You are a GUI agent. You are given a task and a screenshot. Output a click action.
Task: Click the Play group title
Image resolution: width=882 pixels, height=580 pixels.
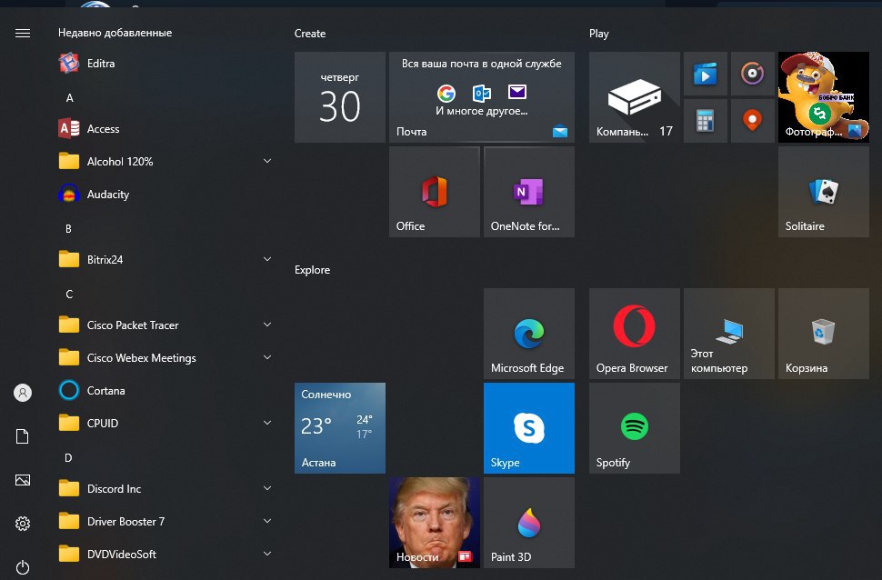click(599, 34)
